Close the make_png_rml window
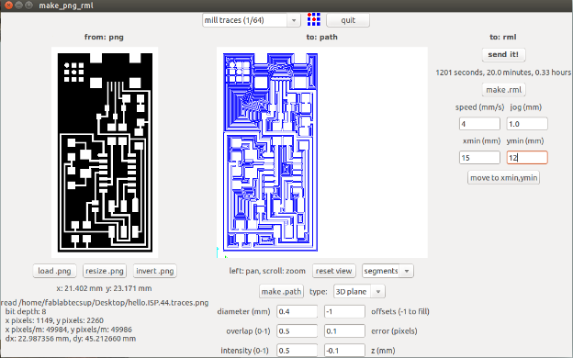Image resolution: width=573 pixels, height=358 pixels. [x=8, y=6]
